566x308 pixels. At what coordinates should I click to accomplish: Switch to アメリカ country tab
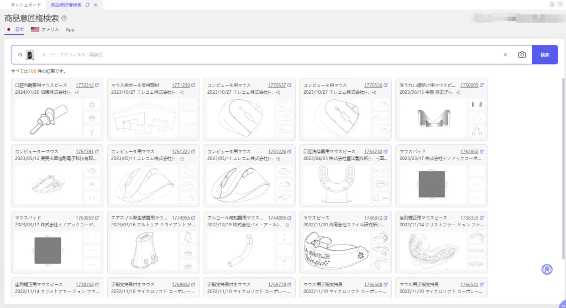45,30
